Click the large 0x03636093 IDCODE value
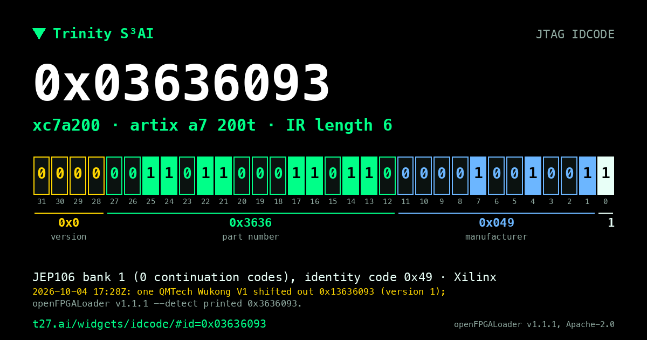This screenshot has width=647, height=340. [182, 84]
